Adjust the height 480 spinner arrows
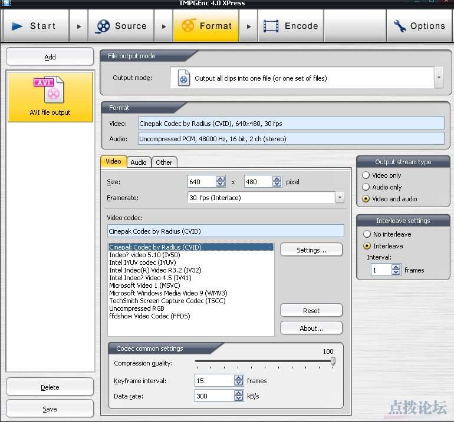The height and width of the screenshot is (422, 454). click(277, 181)
